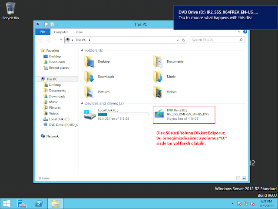Image resolution: width=278 pixels, height=209 pixels.
Task: Select Documents in the navigation pane
Action: click(55, 91)
